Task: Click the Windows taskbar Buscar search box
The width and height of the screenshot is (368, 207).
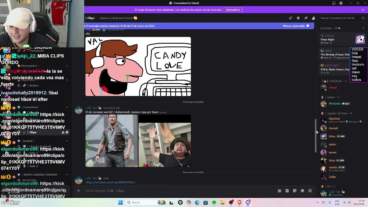Action: (147, 202)
